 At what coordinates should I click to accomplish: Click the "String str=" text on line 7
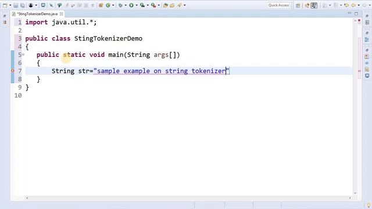(x=72, y=71)
